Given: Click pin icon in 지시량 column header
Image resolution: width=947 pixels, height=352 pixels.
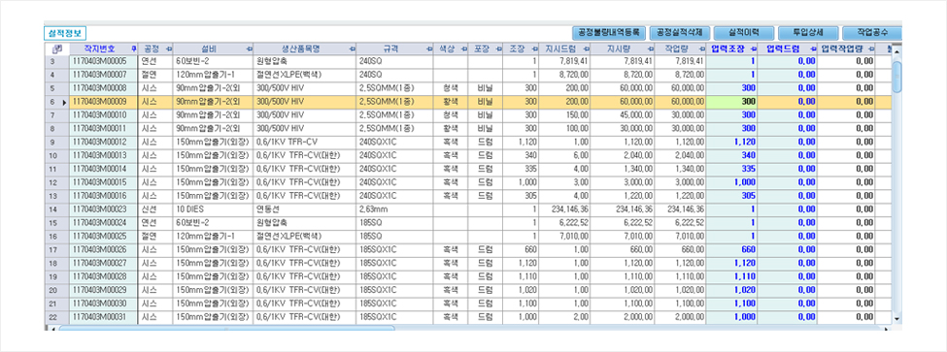Looking at the screenshot, I should (x=650, y=48).
